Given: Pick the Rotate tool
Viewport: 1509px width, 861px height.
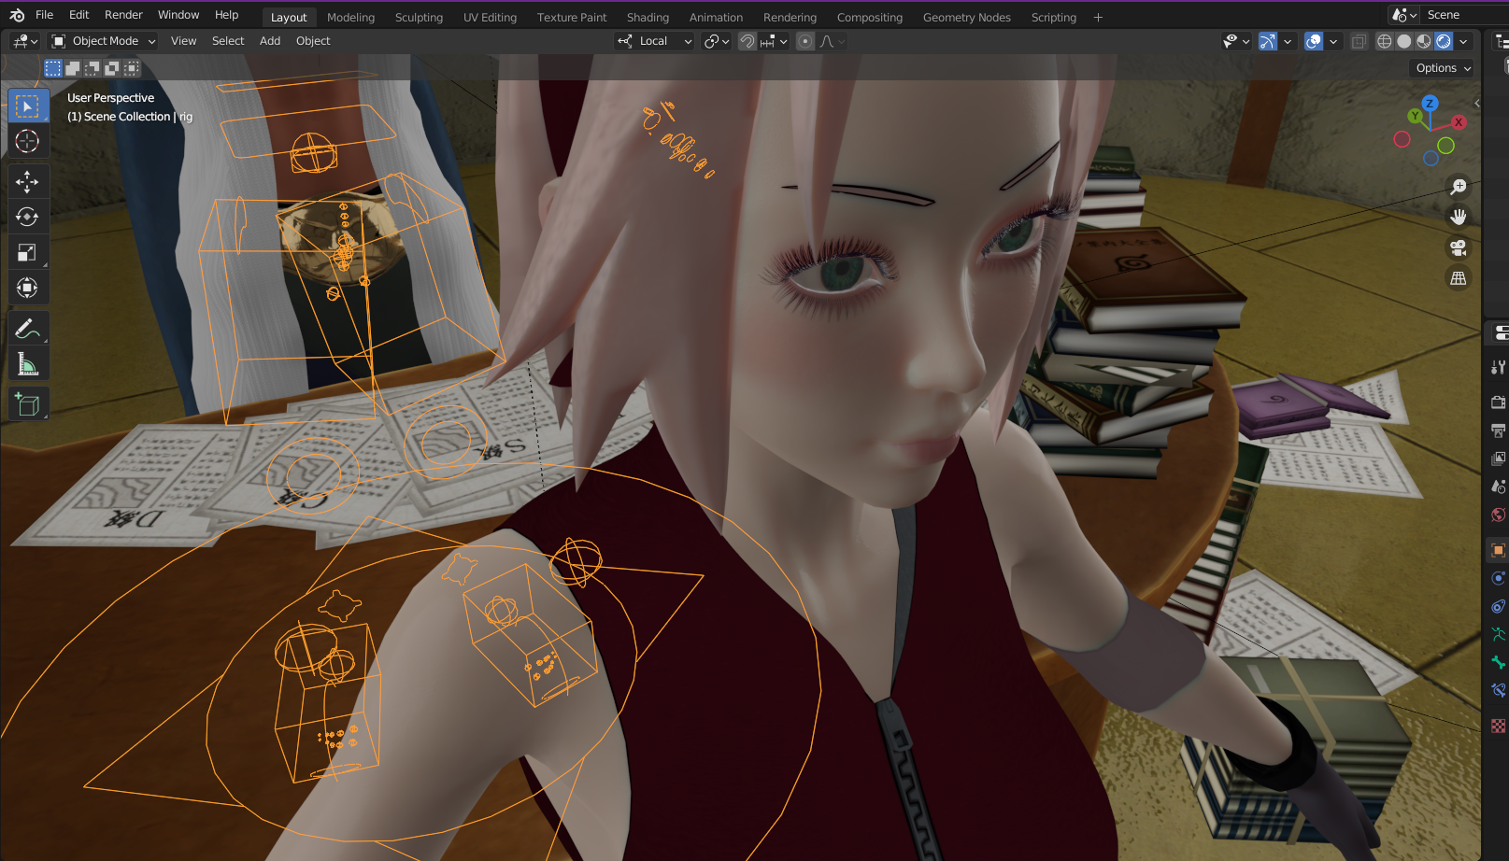Looking at the screenshot, I should pyautogui.click(x=27, y=217).
